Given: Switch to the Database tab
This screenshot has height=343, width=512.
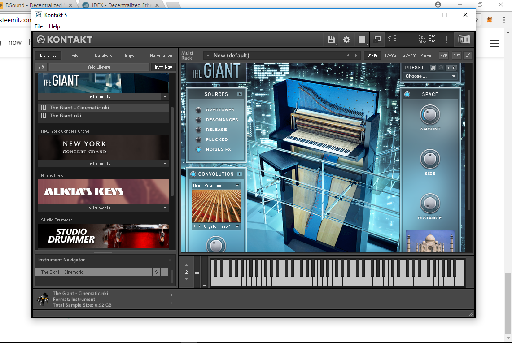Looking at the screenshot, I should pyautogui.click(x=103, y=55).
